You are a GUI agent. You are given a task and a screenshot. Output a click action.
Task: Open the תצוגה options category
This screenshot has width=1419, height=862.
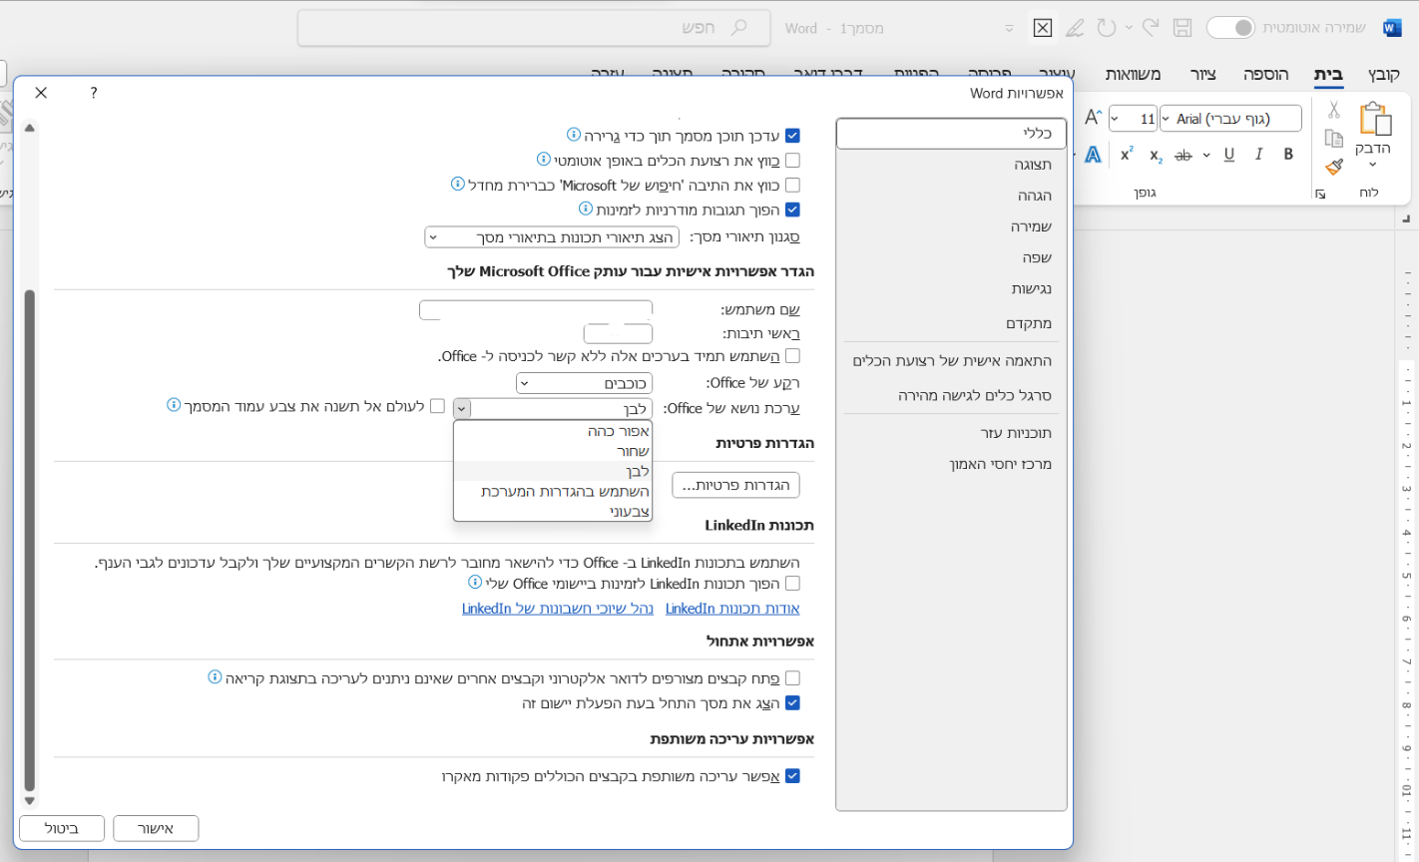point(952,165)
